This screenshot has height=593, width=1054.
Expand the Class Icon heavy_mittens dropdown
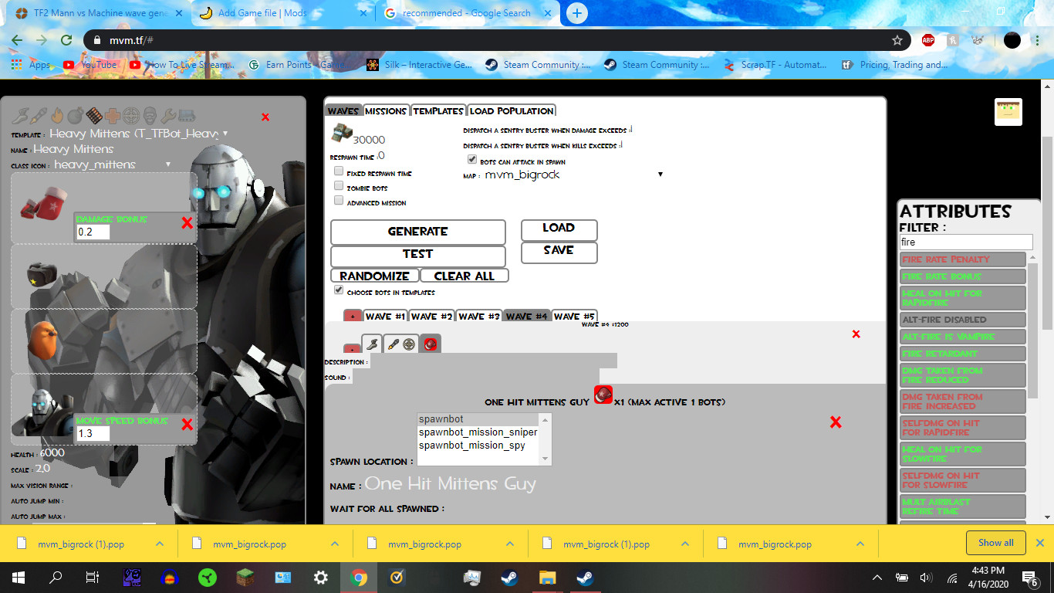point(112,164)
